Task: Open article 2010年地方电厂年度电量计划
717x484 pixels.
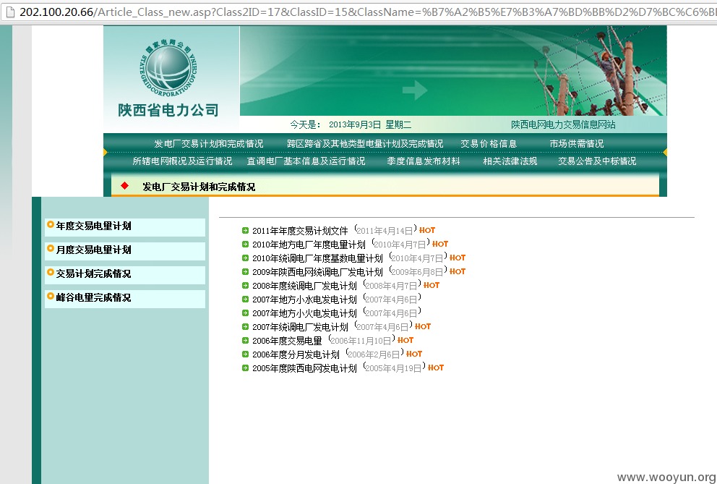Action: click(309, 245)
